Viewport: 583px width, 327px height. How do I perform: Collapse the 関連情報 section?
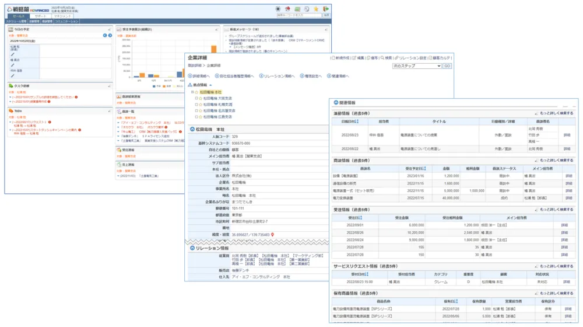336,102
